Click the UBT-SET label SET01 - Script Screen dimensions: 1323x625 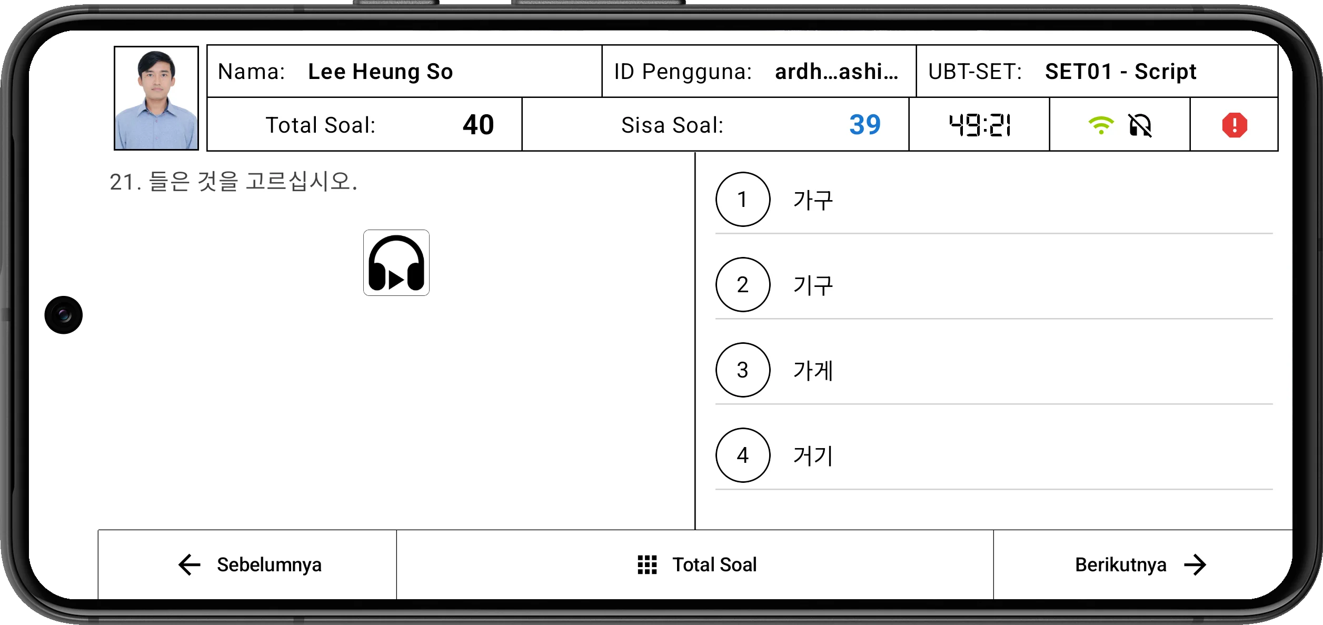1119,72
